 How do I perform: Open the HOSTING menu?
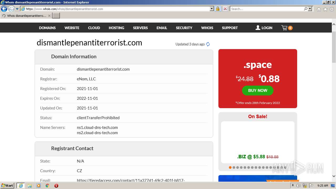[x=117, y=28]
